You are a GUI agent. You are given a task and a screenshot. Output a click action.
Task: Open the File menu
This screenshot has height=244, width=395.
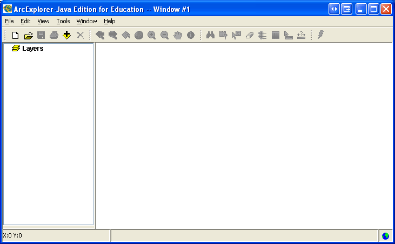(9, 21)
